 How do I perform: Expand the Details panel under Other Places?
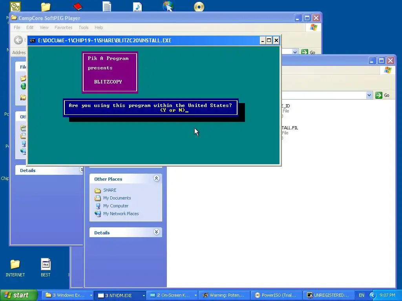click(156, 232)
